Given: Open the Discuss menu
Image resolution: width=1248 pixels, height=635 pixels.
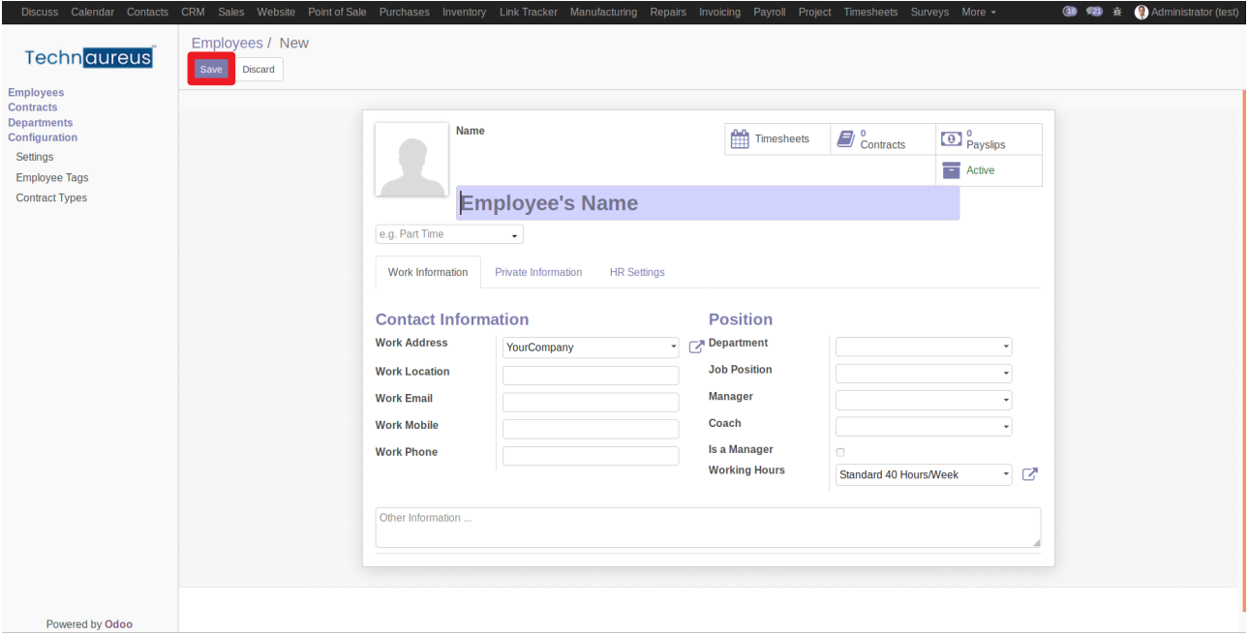Looking at the screenshot, I should click(x=40, y=13).
